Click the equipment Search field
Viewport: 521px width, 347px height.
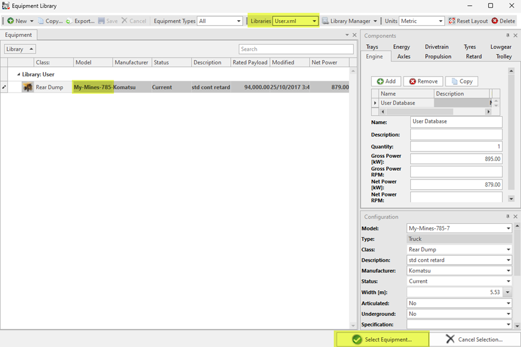pos(296,49)
